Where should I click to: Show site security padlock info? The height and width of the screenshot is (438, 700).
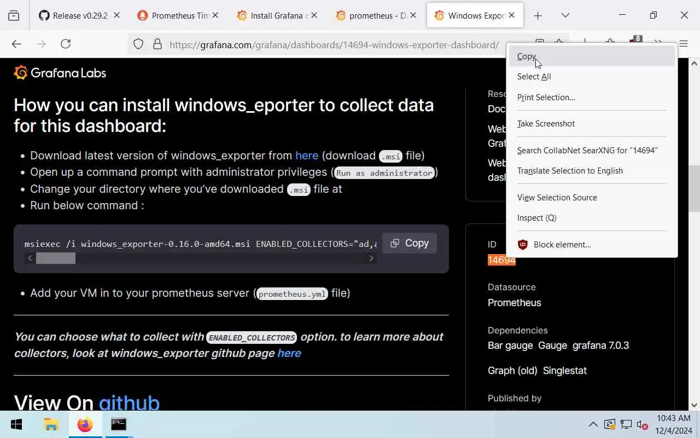pyautogui.click(x=157, y=44)
